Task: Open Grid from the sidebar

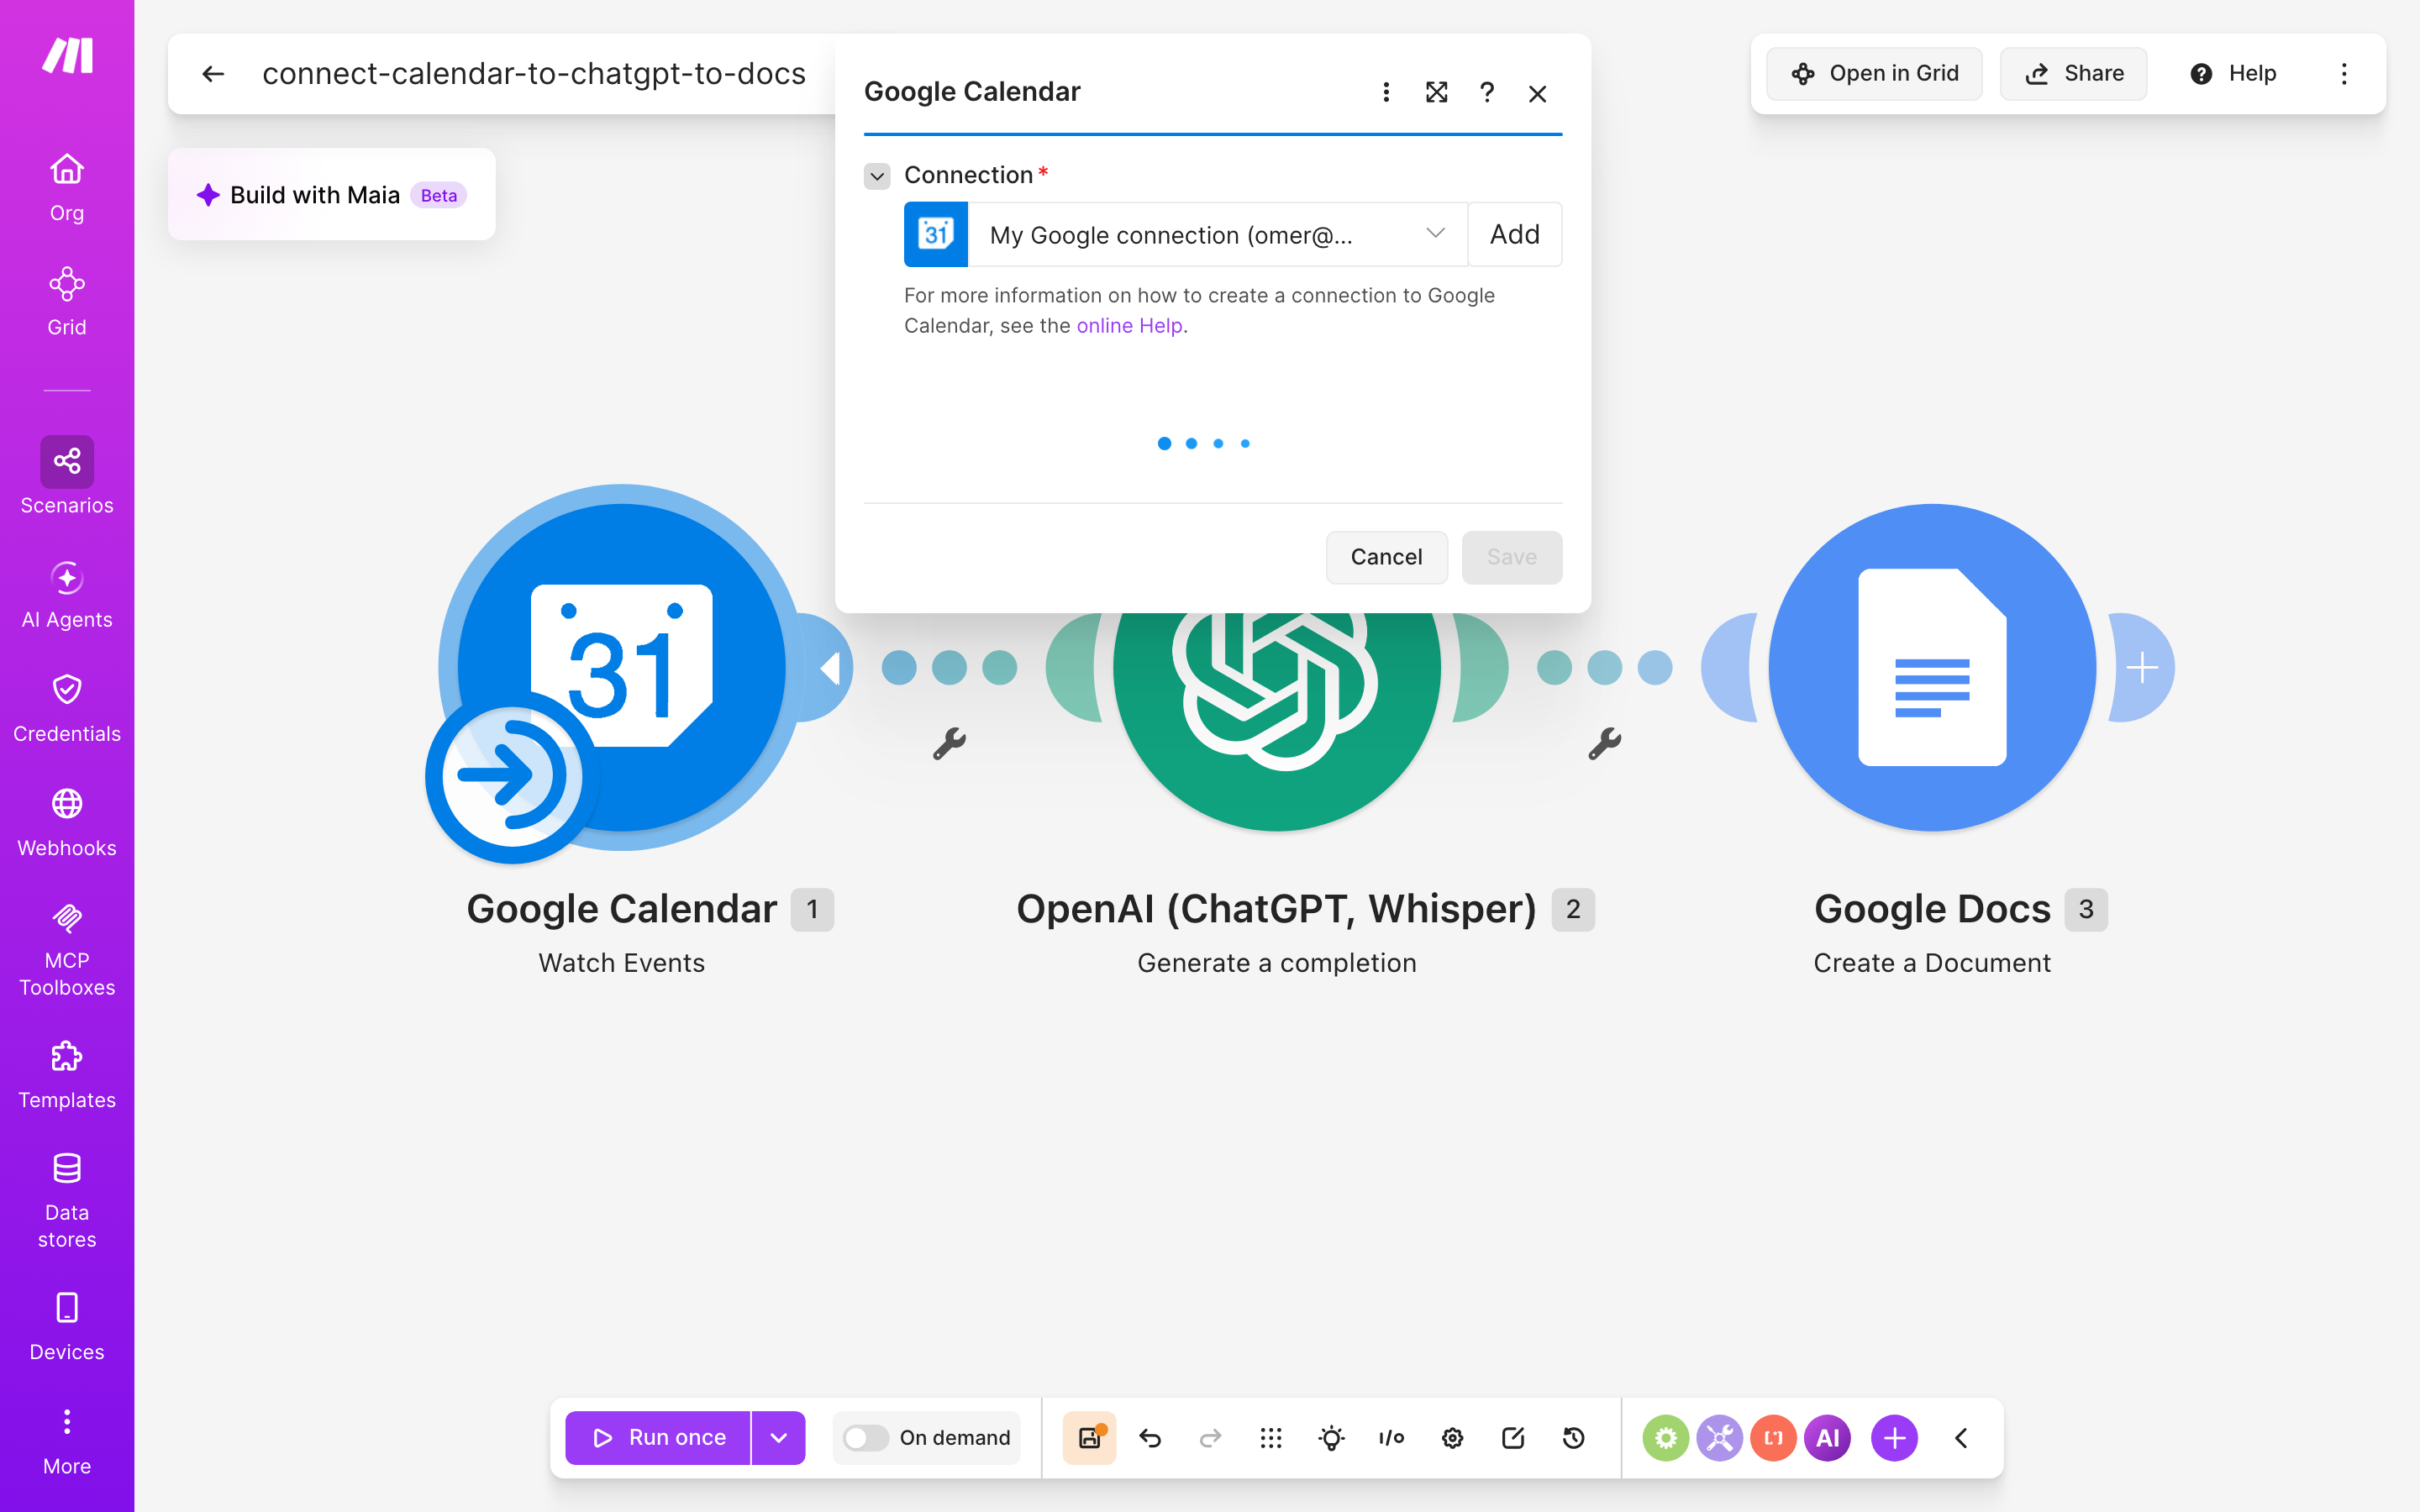Action: pyautogui.click(x=67, y=301)
